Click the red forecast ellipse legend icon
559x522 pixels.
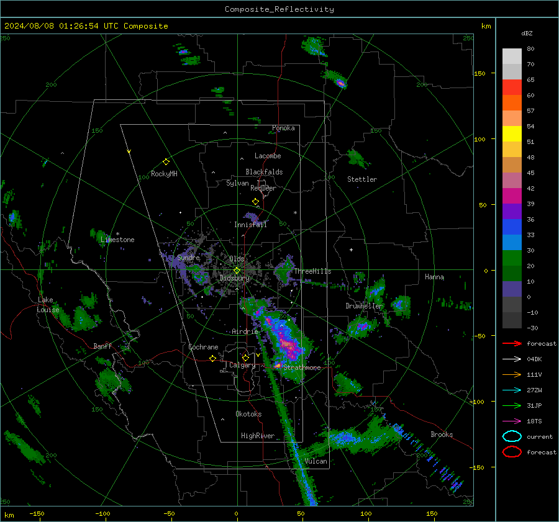point(512,452)
